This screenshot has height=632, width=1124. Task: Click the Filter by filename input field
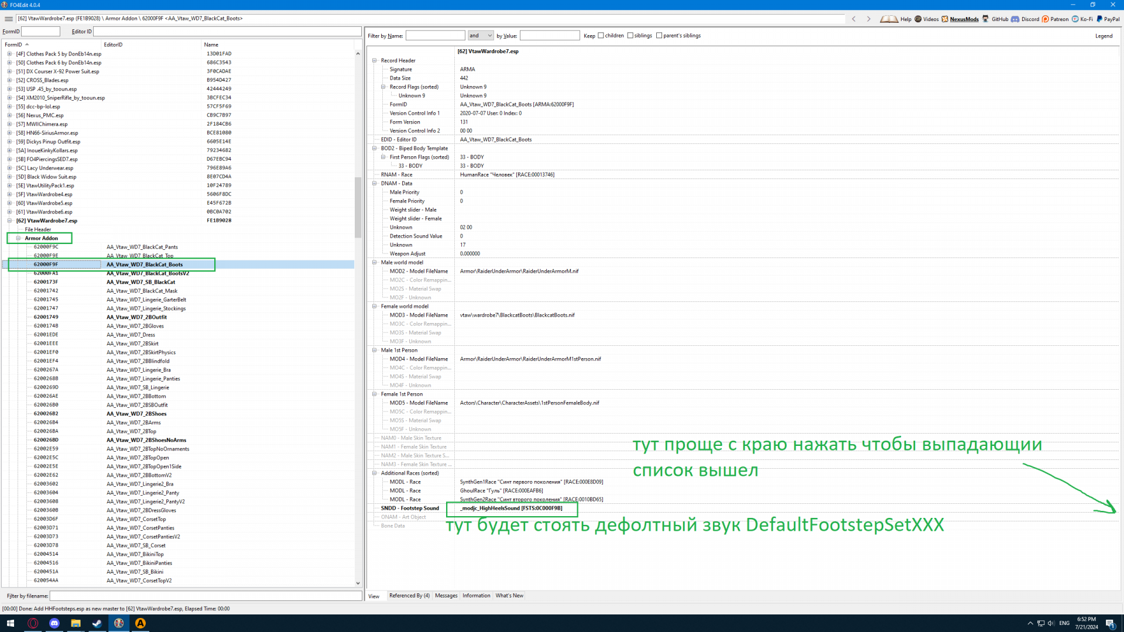[205, 596]
